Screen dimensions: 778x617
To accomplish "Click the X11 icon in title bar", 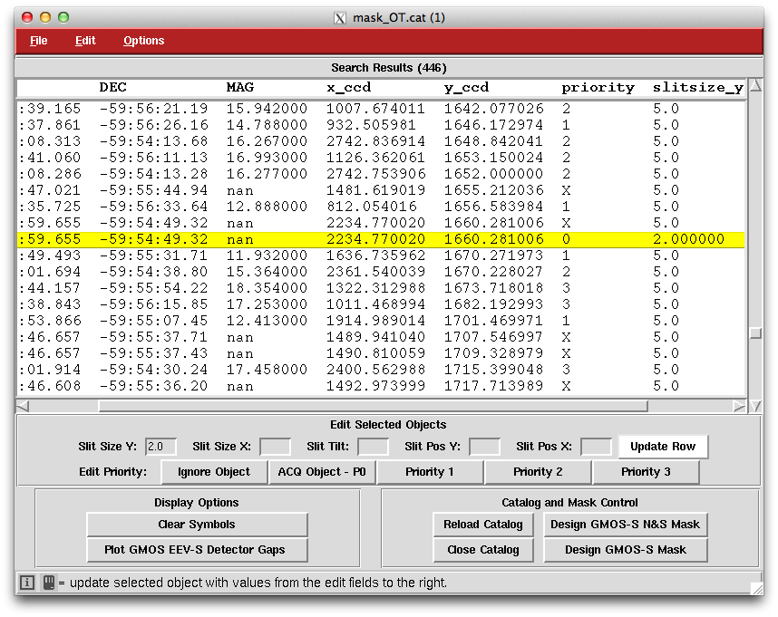I will (340, 18).
